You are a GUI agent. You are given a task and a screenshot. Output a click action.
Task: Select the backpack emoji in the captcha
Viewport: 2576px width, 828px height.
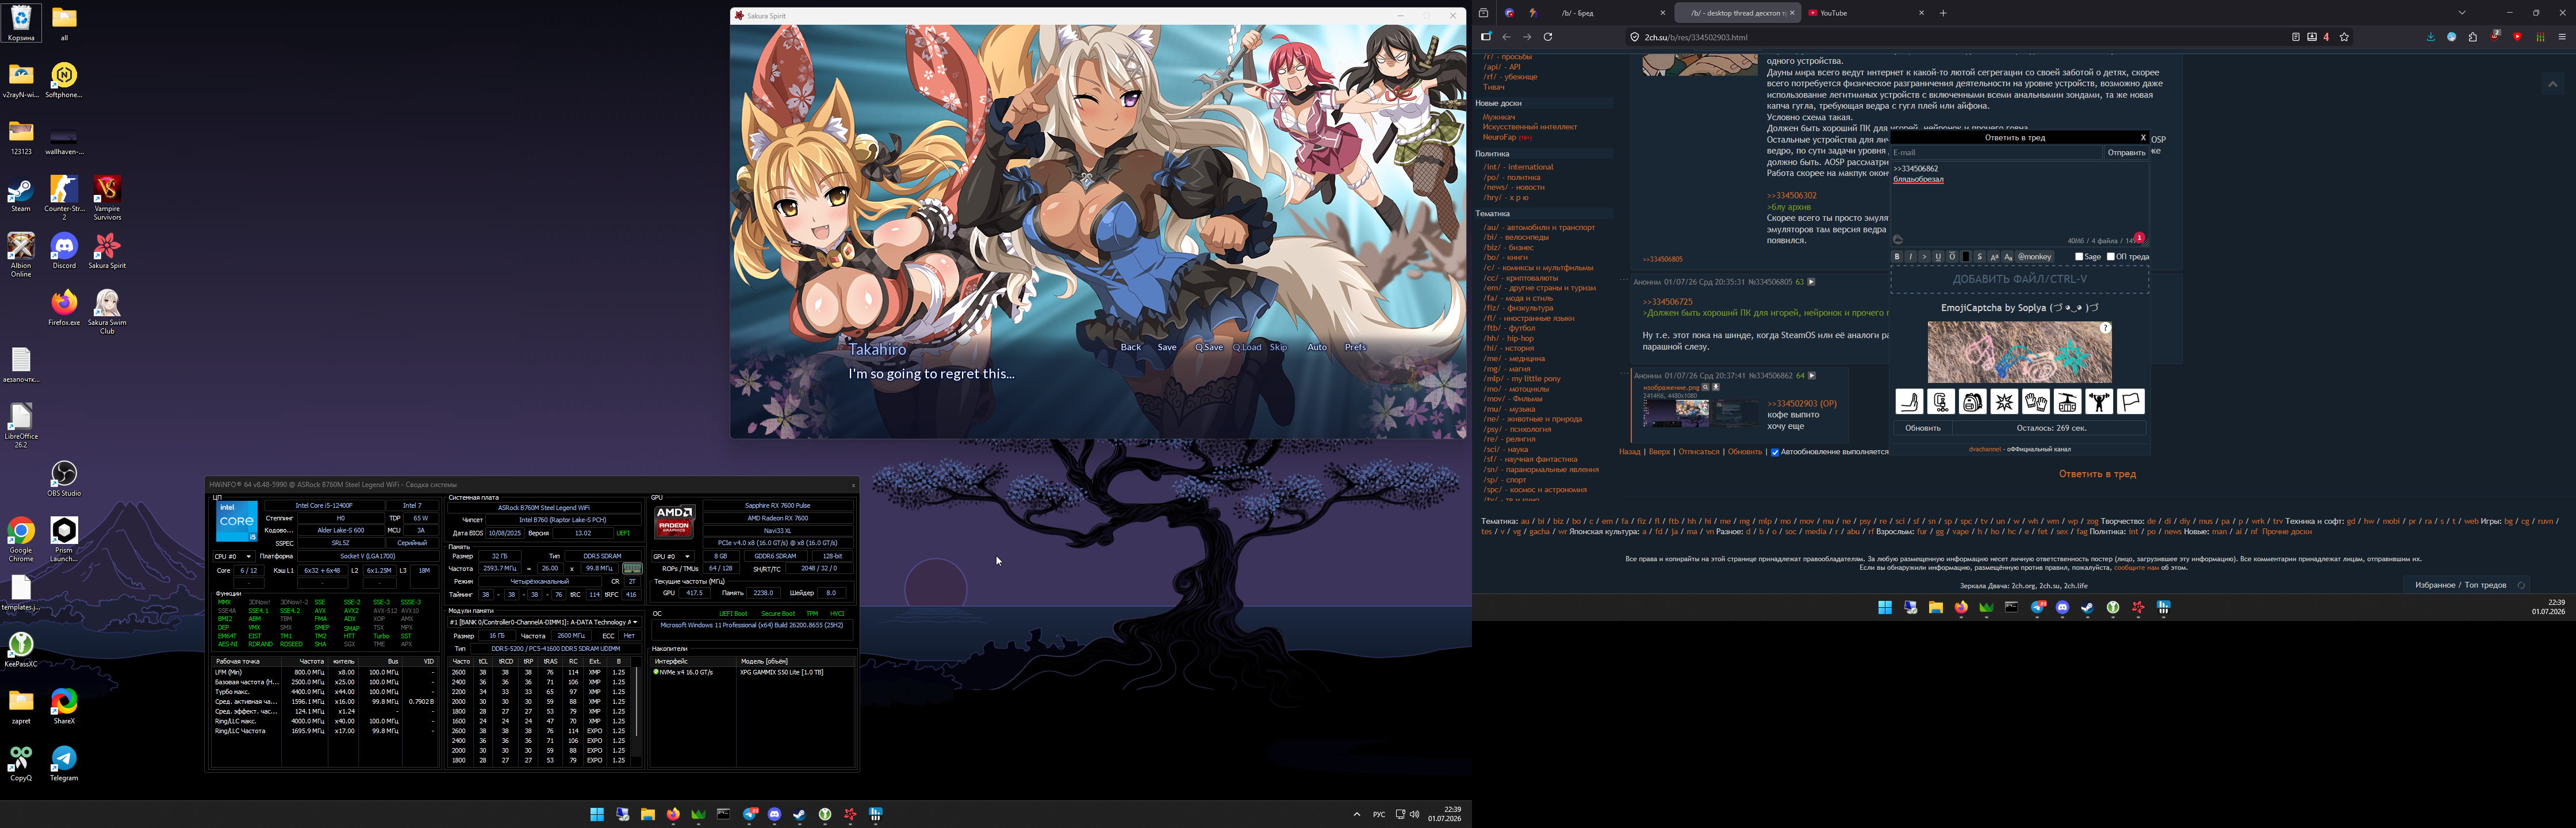(x=1972, y=402)
